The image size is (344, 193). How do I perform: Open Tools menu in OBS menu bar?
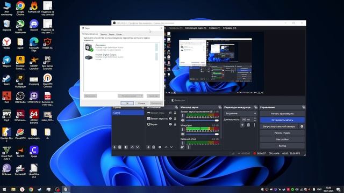(x=214, y=28)
